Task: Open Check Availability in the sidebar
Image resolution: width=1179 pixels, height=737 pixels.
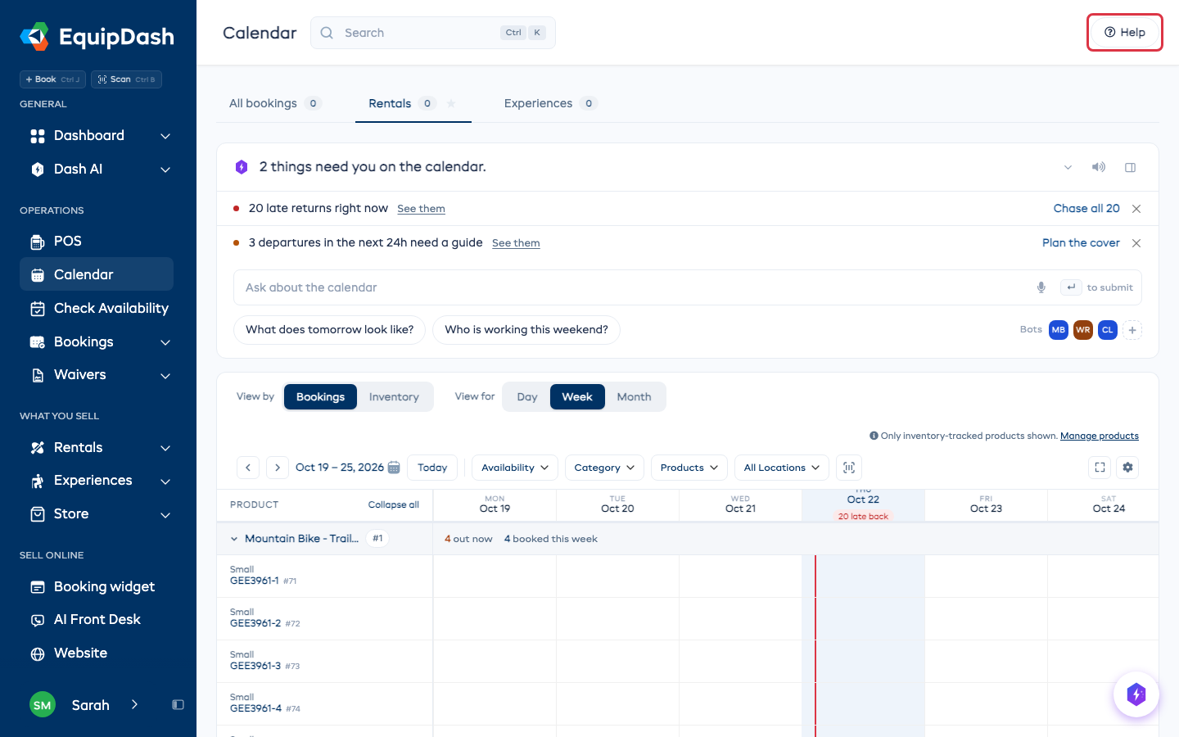Action: [x=97, y=309]
